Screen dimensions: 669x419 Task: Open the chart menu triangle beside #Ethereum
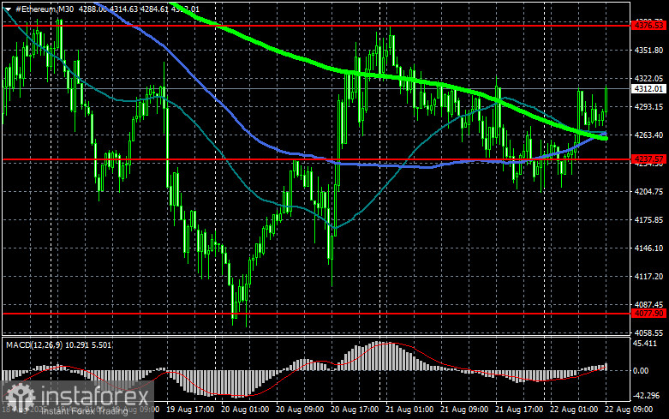coord(8,9)
